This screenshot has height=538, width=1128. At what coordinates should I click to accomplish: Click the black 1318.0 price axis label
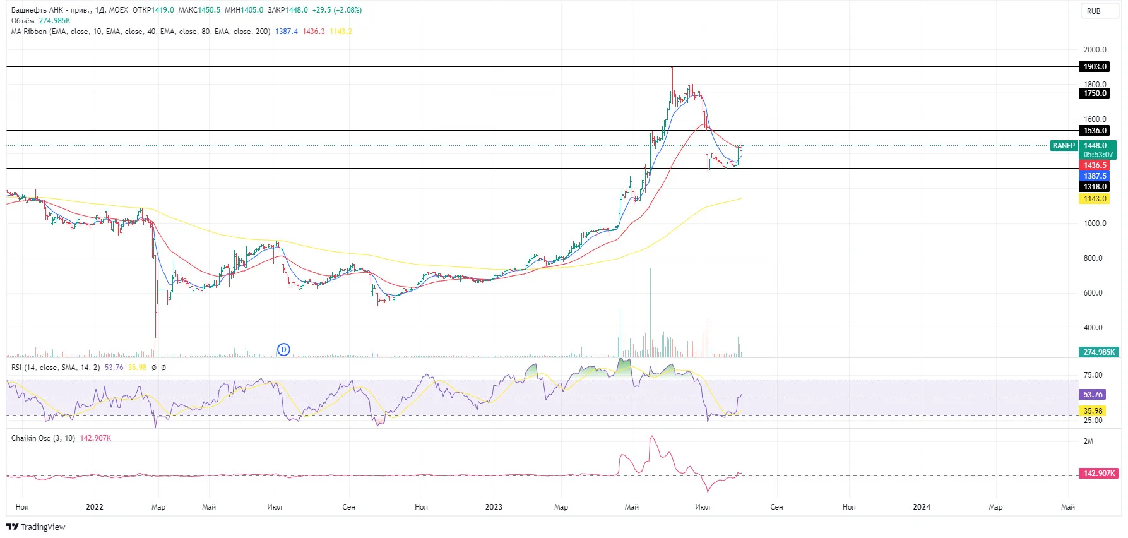1095,187
